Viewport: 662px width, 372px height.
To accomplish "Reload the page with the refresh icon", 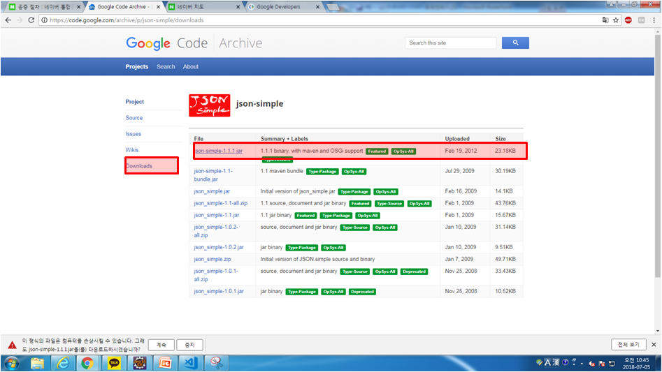I will pos(31,20).
